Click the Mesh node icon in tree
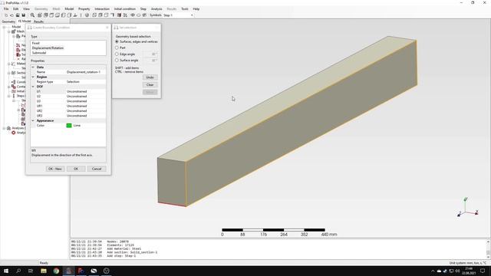The height and width of the screenshot is (276, 491). (x=14, y=31)
